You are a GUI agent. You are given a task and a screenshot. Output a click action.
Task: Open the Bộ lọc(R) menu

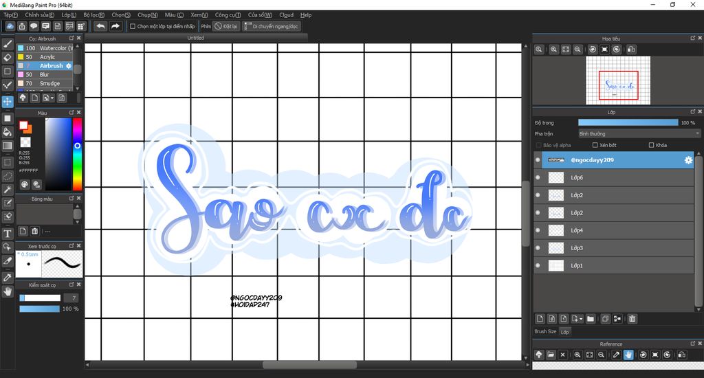[x=93, y=15]
